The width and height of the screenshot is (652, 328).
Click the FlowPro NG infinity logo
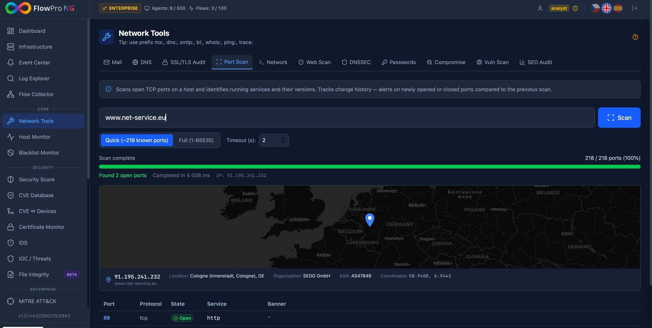[18, 8]
